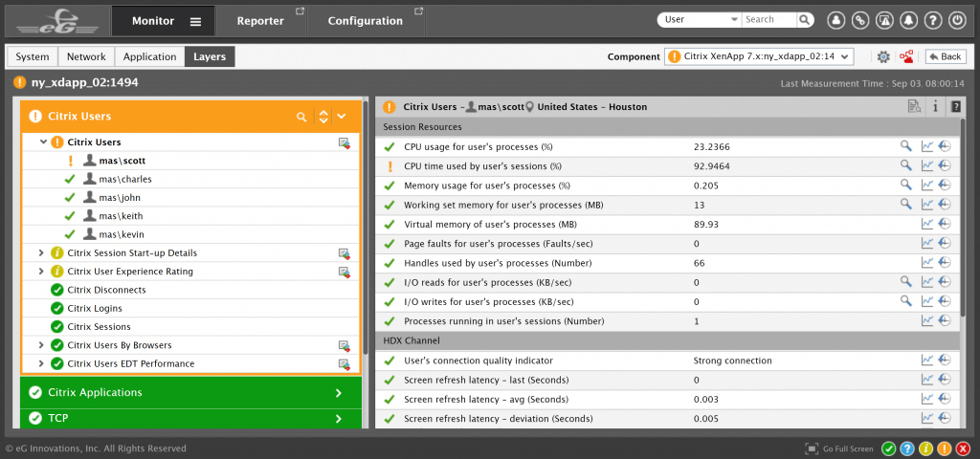Image resolution: width=980 pixels, height=459 pixels.
Task: Switch to the Network tab
Action: pos(86,56)
